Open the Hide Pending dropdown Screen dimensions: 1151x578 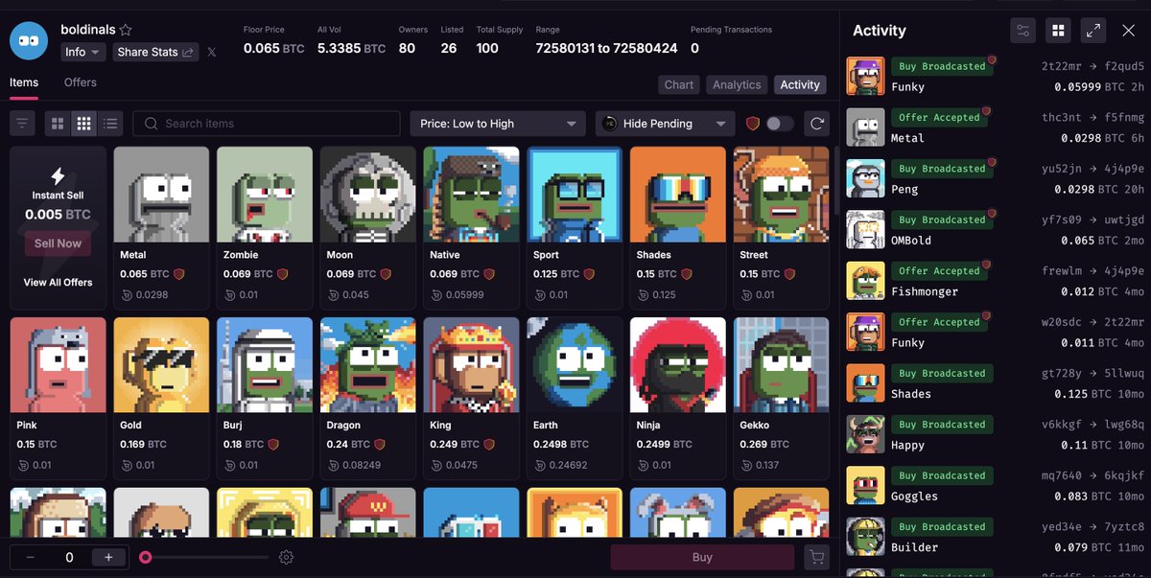coord(665,124)
